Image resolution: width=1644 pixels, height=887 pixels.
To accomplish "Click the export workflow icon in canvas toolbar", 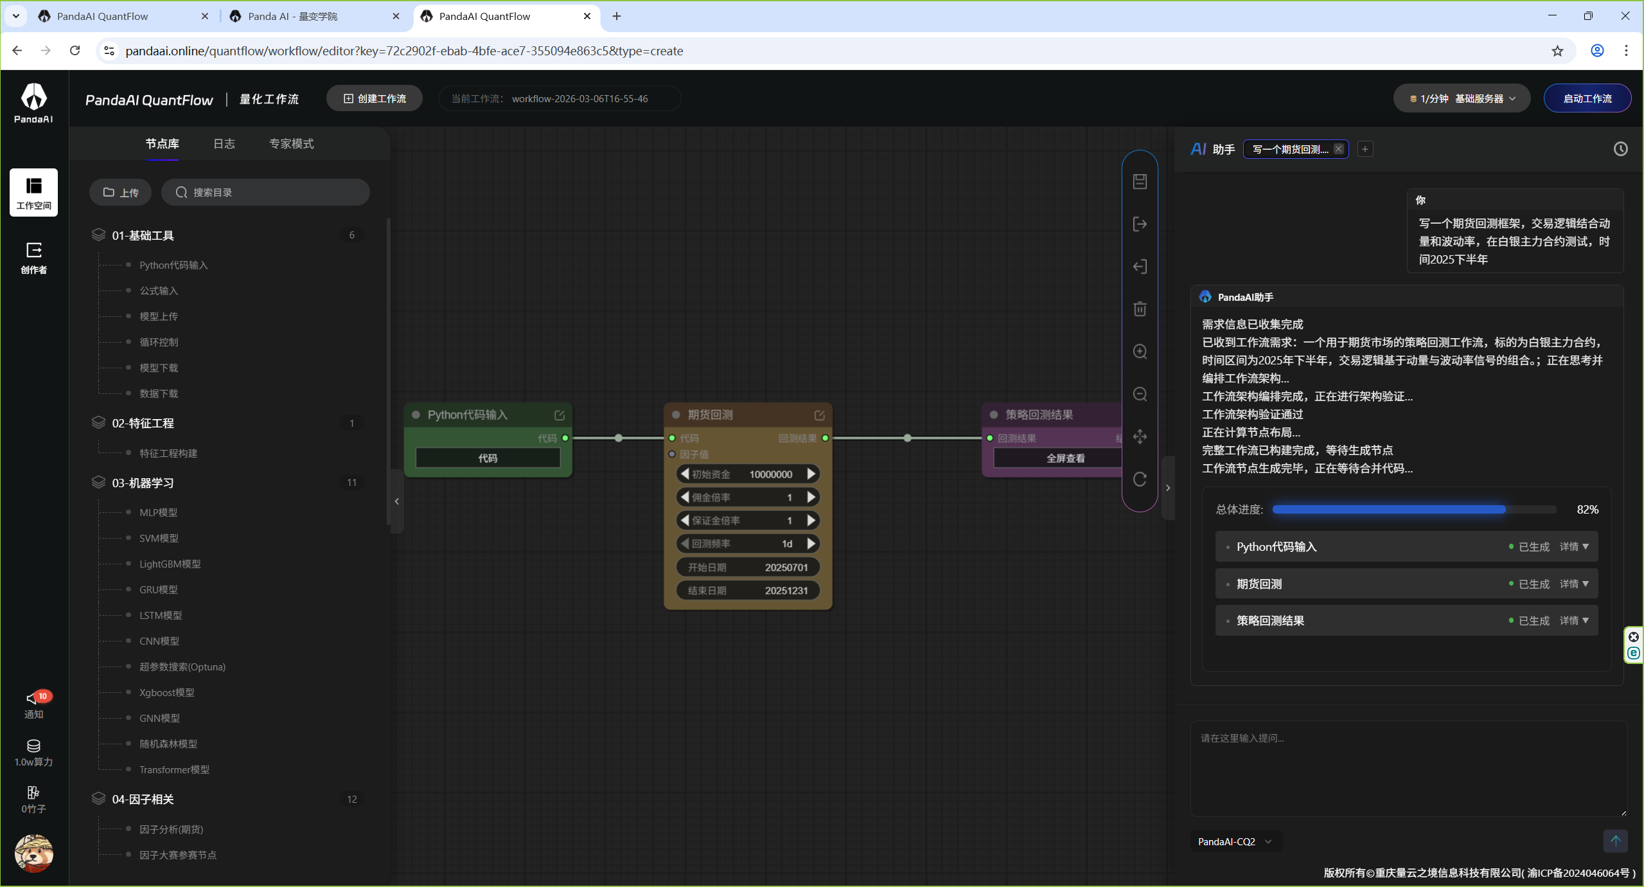I will coord(1140,224).
